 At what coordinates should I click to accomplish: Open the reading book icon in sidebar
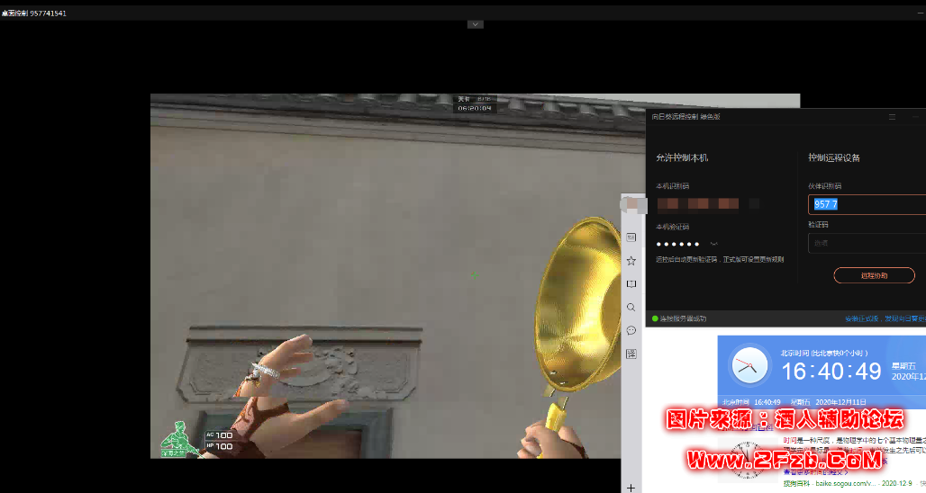[631, 283]
